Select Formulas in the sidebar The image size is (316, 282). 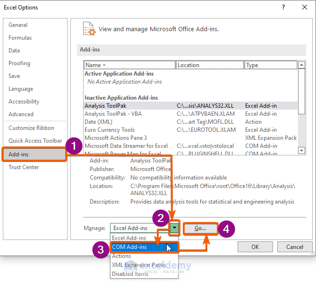click(x=20, y=38)
